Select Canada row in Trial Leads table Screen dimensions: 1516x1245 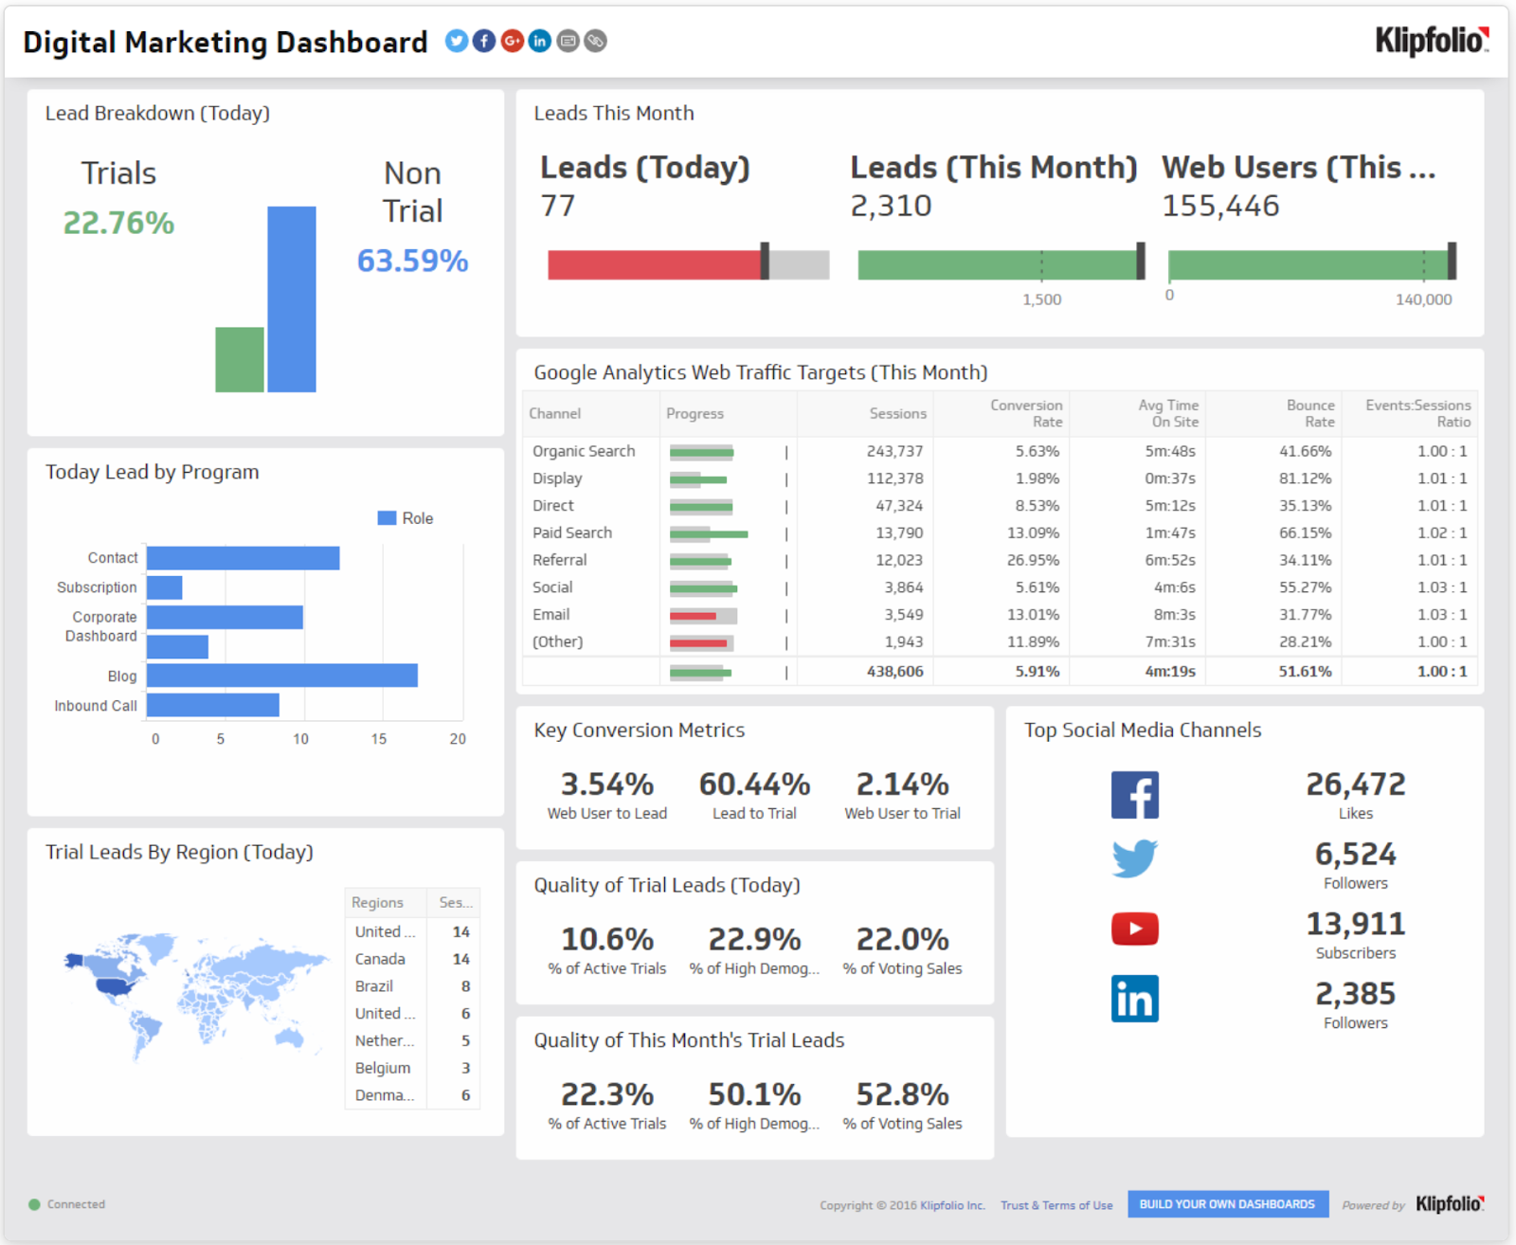[381, 959]
